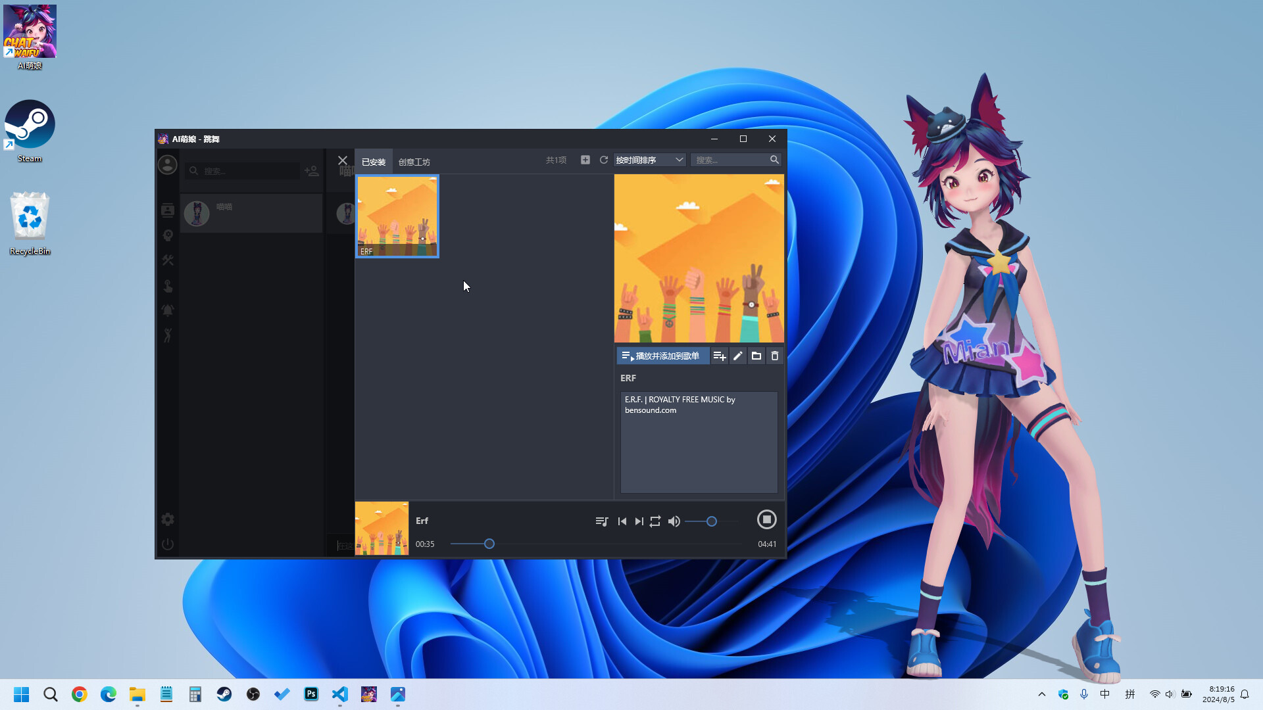The height and width of the screenshot is (710, 1263).
Task: Switch to the 创意工坊 tab
Action: [x=414, y=161]
